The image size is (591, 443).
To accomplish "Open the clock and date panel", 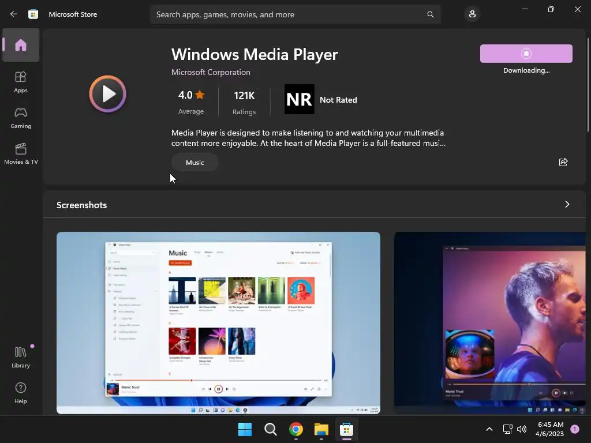I will pos(549,429).
